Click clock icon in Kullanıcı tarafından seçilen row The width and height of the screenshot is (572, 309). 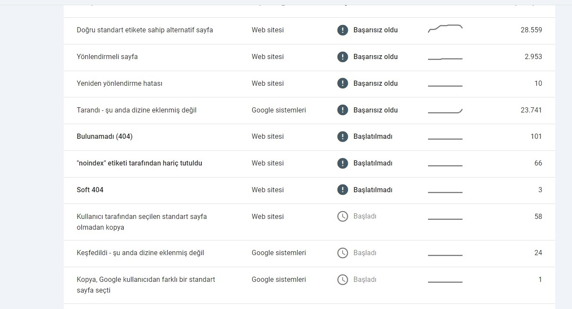tap(342, 216)
